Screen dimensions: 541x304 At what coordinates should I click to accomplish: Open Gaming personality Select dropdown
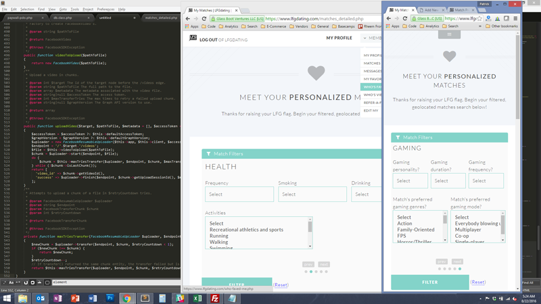pyautogui.click(x=410, y=181)
